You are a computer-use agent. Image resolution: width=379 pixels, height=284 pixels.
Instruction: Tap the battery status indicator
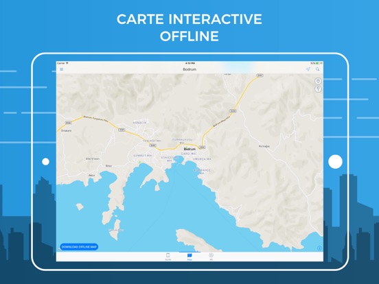(317, 63)
